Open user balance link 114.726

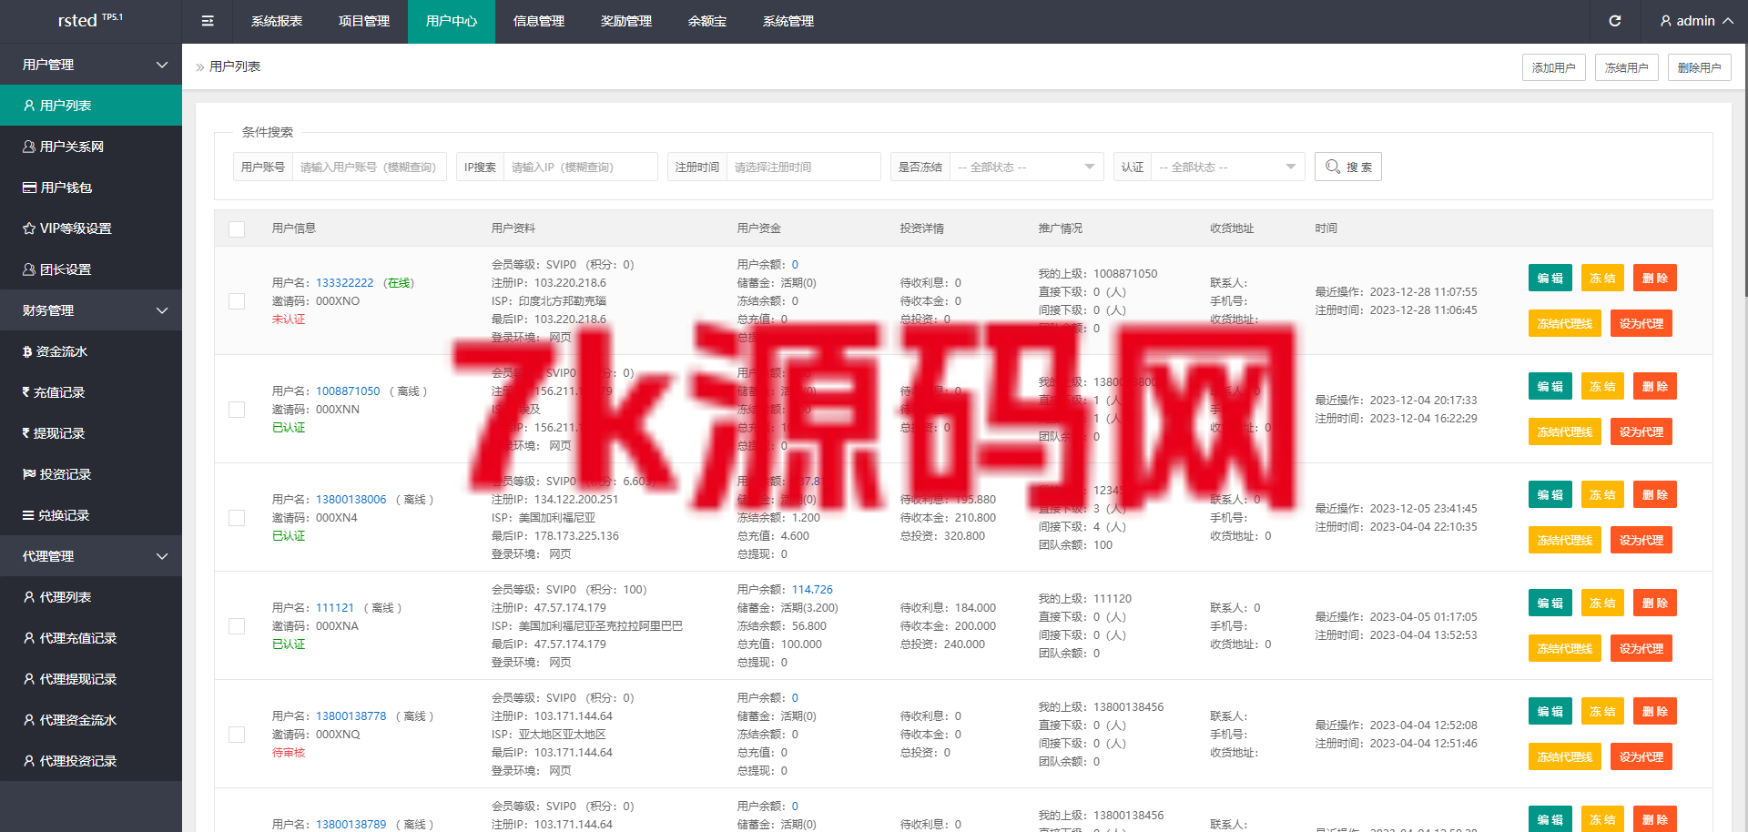[812, 590]
